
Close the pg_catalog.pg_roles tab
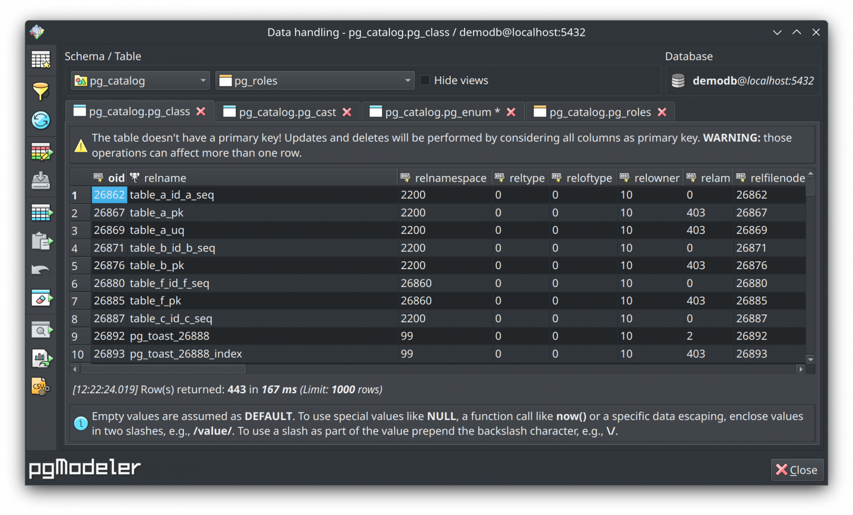coord(662,112)
